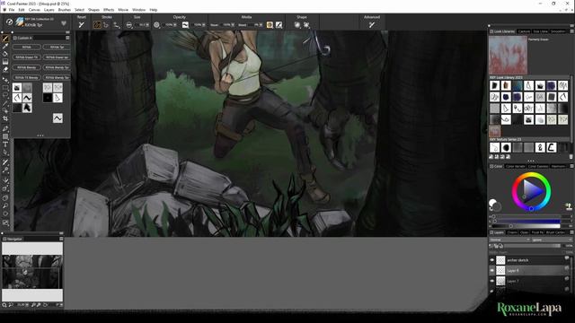Viewport: 575px width, 323px height.
Task: Select the Dropper tool in the toolbox
Action: 5,46
